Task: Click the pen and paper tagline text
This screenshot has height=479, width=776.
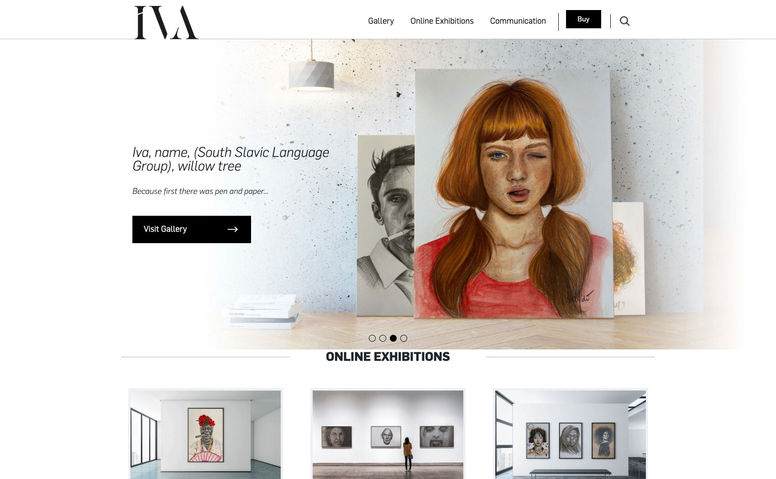Action: (x=200, y=191)
